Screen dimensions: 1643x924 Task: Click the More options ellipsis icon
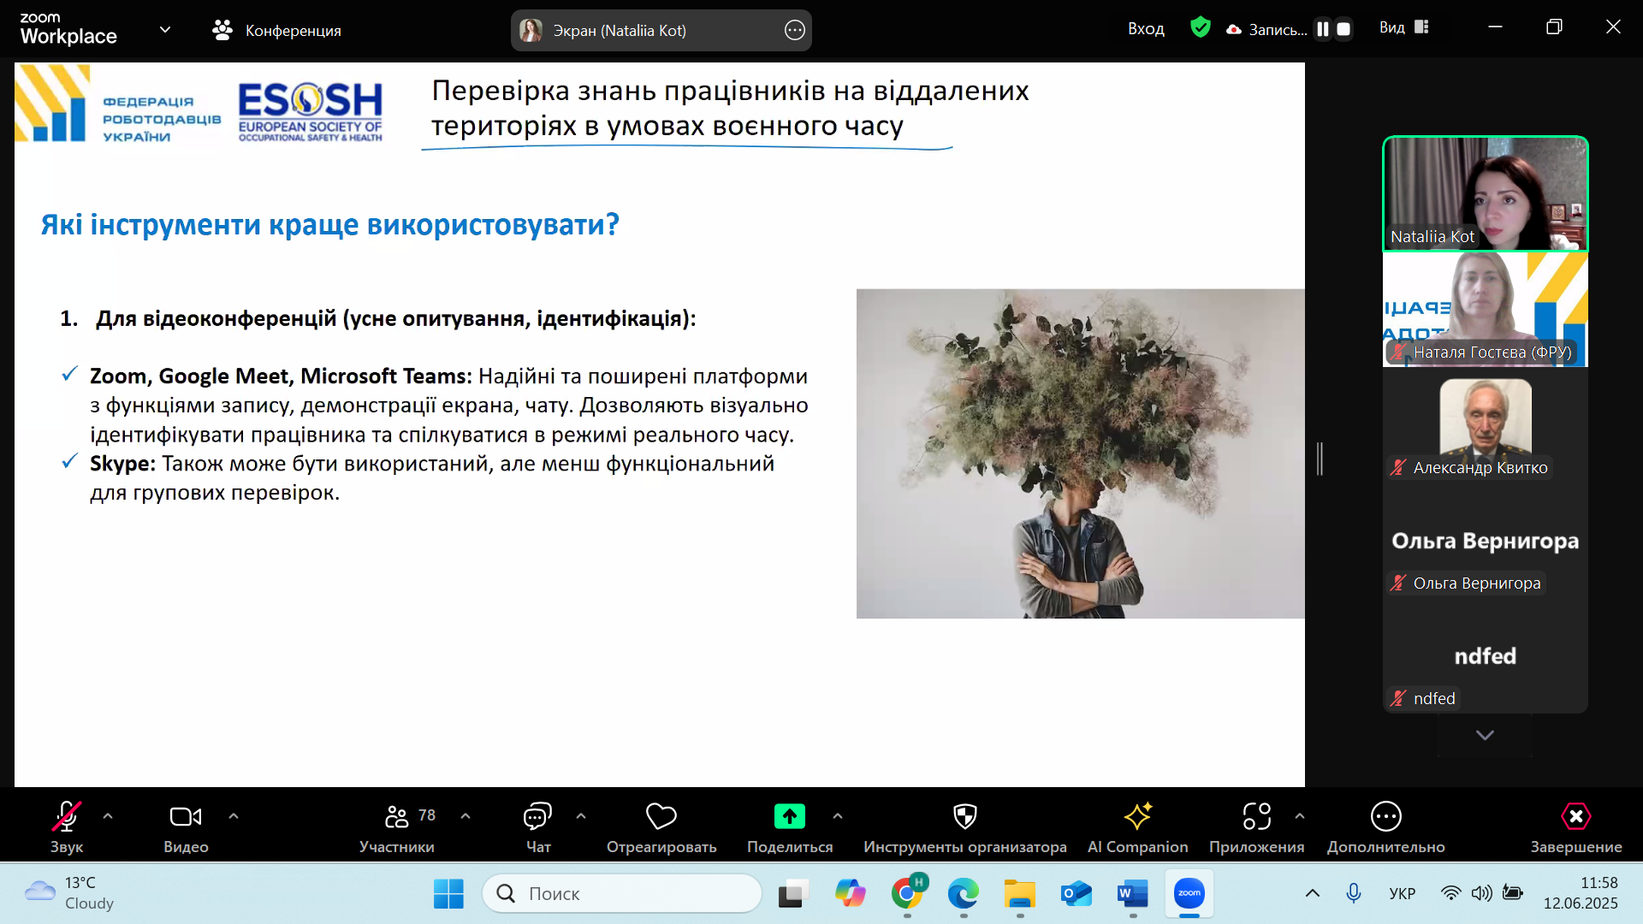click(x=1385, y=817)
